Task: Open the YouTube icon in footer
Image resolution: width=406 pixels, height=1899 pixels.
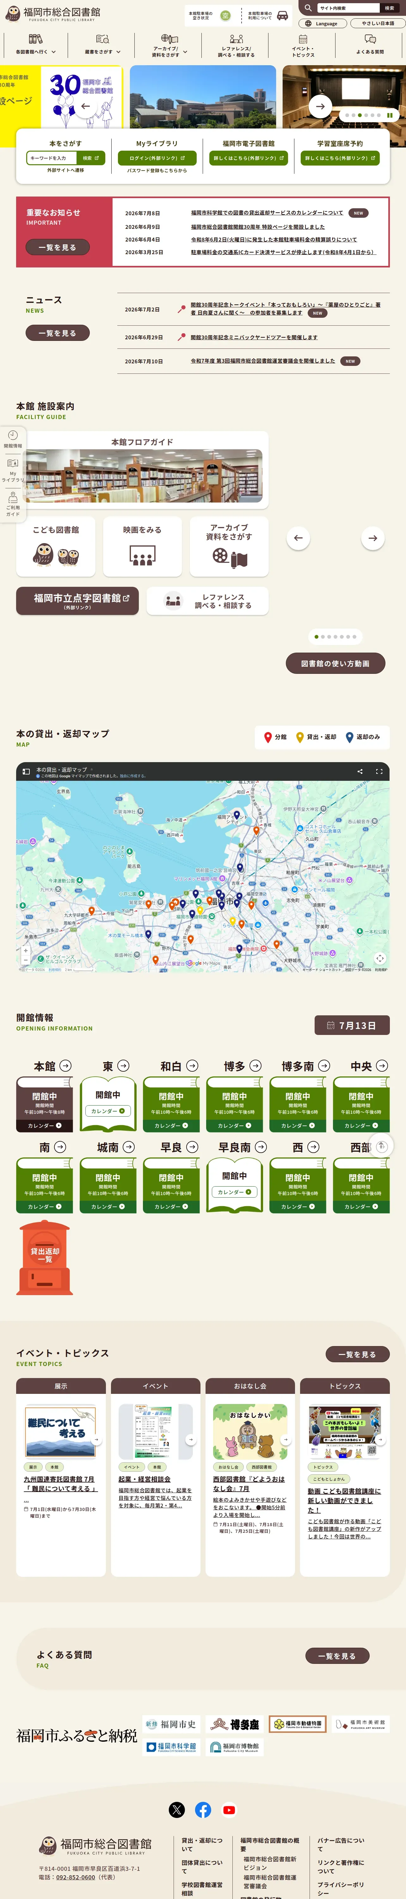Action: [229, 1809]
